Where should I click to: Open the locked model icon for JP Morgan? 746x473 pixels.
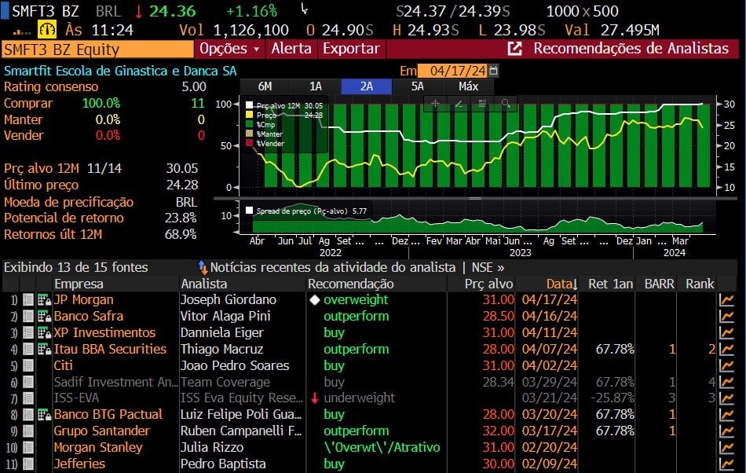(44, 300)
